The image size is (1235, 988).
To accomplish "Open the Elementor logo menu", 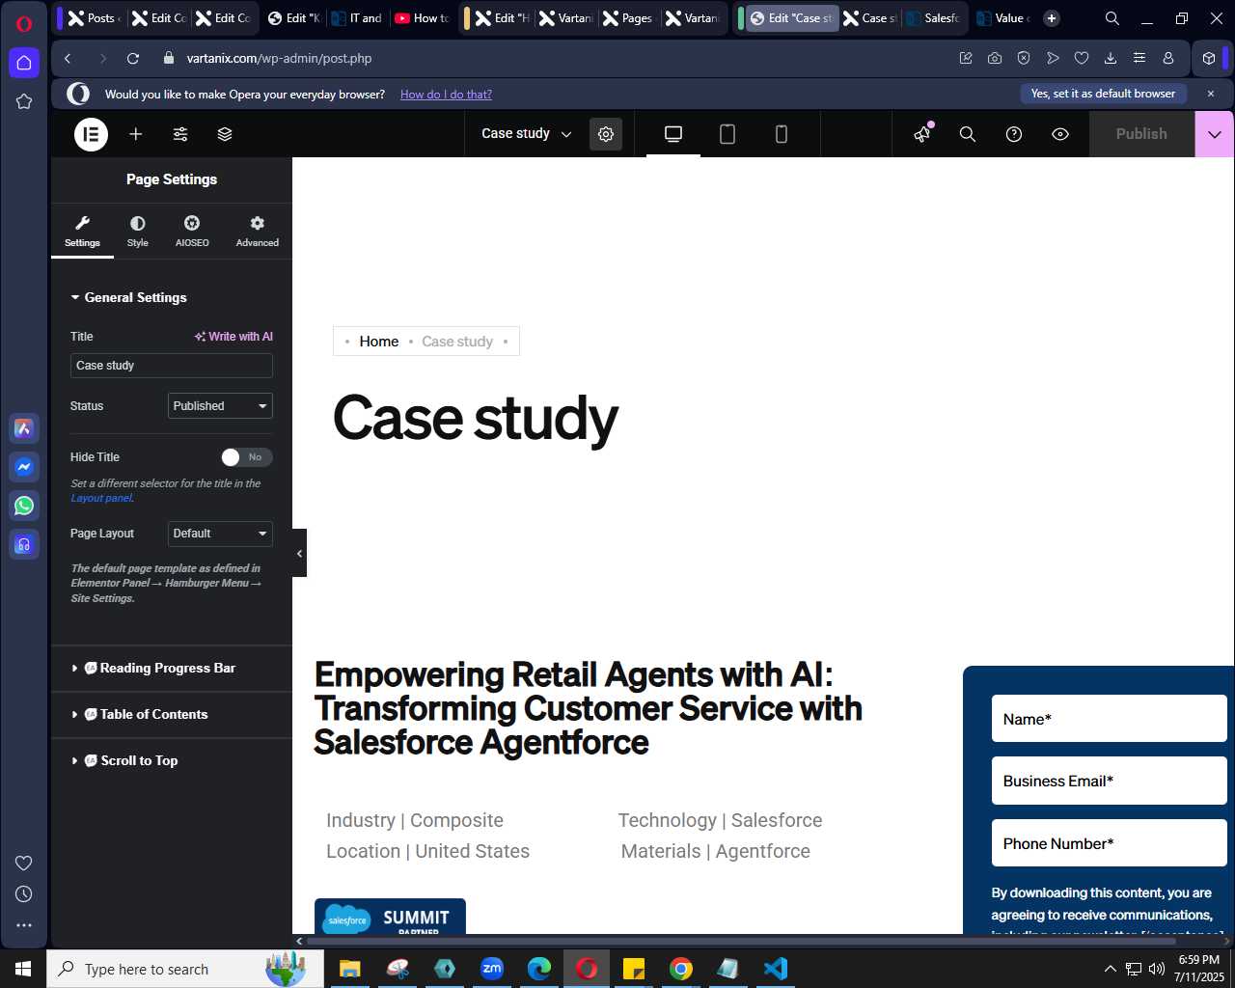I will pos(91,134).
